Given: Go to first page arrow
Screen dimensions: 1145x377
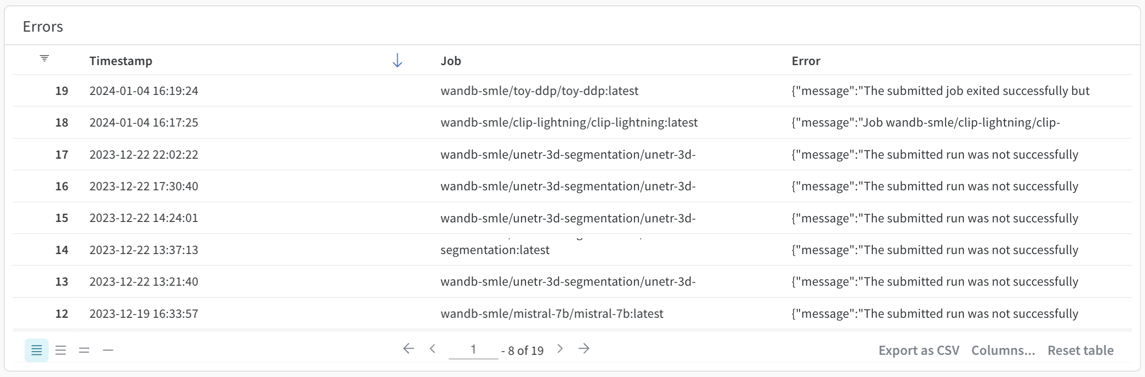Looking at the screenshot, I should (408, 349).
